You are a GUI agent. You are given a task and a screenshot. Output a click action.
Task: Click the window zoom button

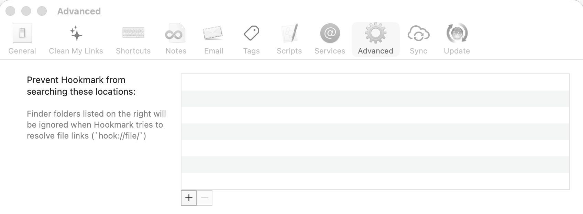(x=42, y=11)
